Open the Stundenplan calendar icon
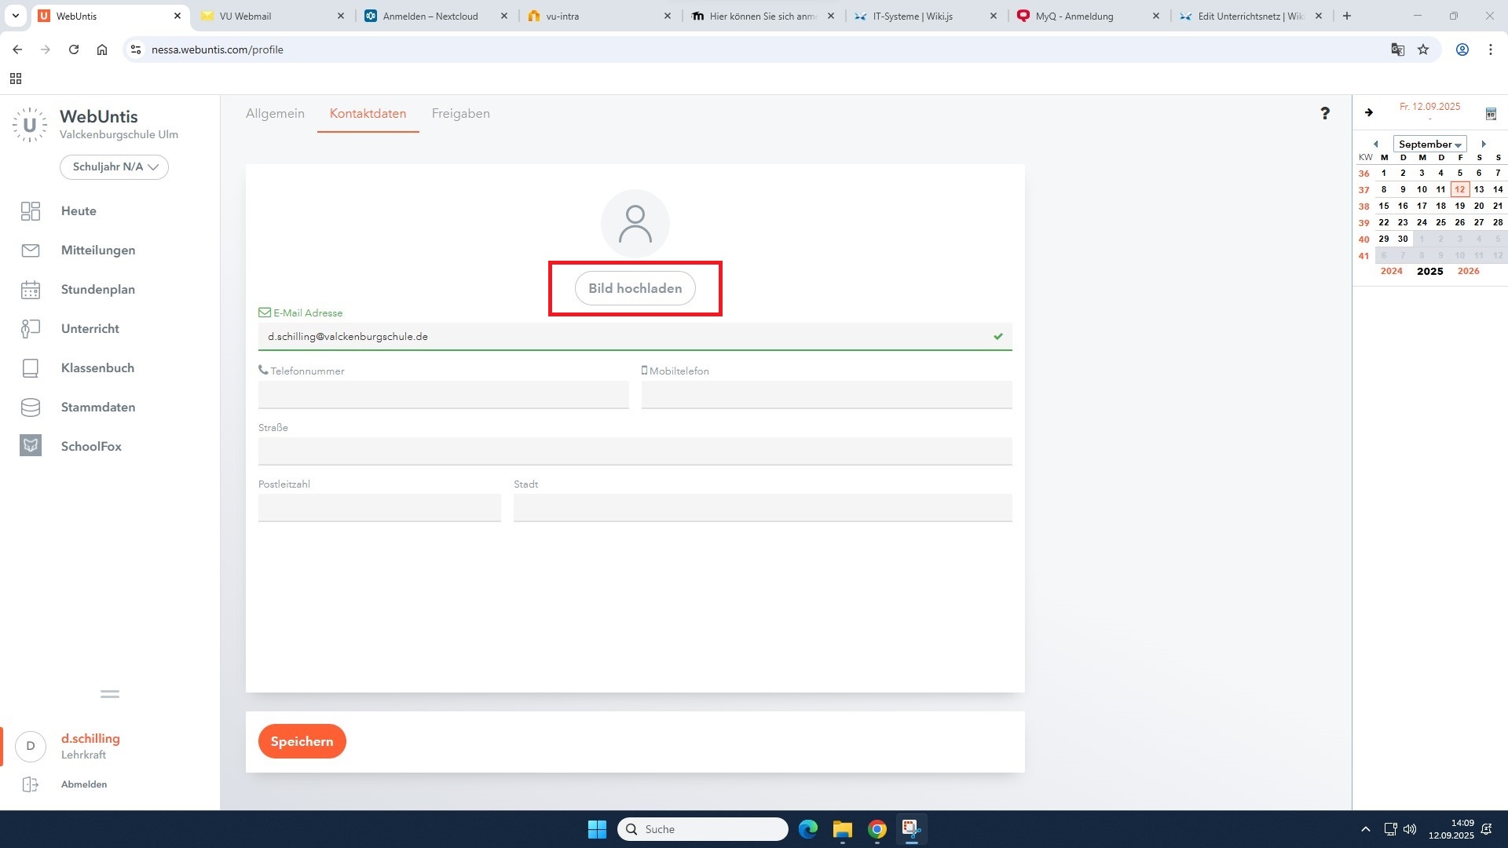This screenshot has height=848, width=1508. pos(31,290)
